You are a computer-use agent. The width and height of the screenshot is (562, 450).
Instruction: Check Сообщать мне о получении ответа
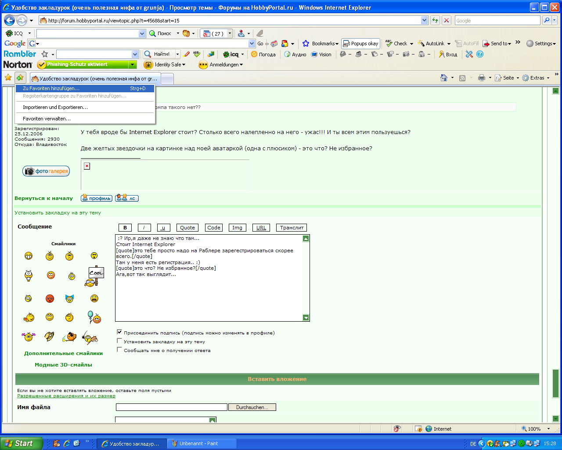tap(119, 350)
